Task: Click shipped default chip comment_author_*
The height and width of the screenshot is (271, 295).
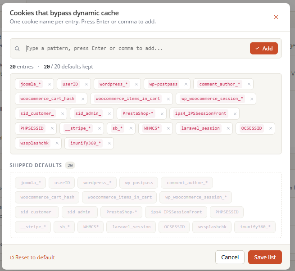Action: point(187,183)
